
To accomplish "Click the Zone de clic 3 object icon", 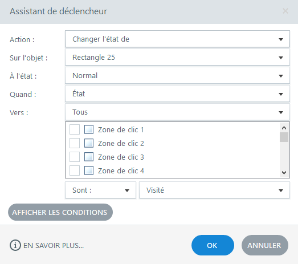I will tap(89, 157).
